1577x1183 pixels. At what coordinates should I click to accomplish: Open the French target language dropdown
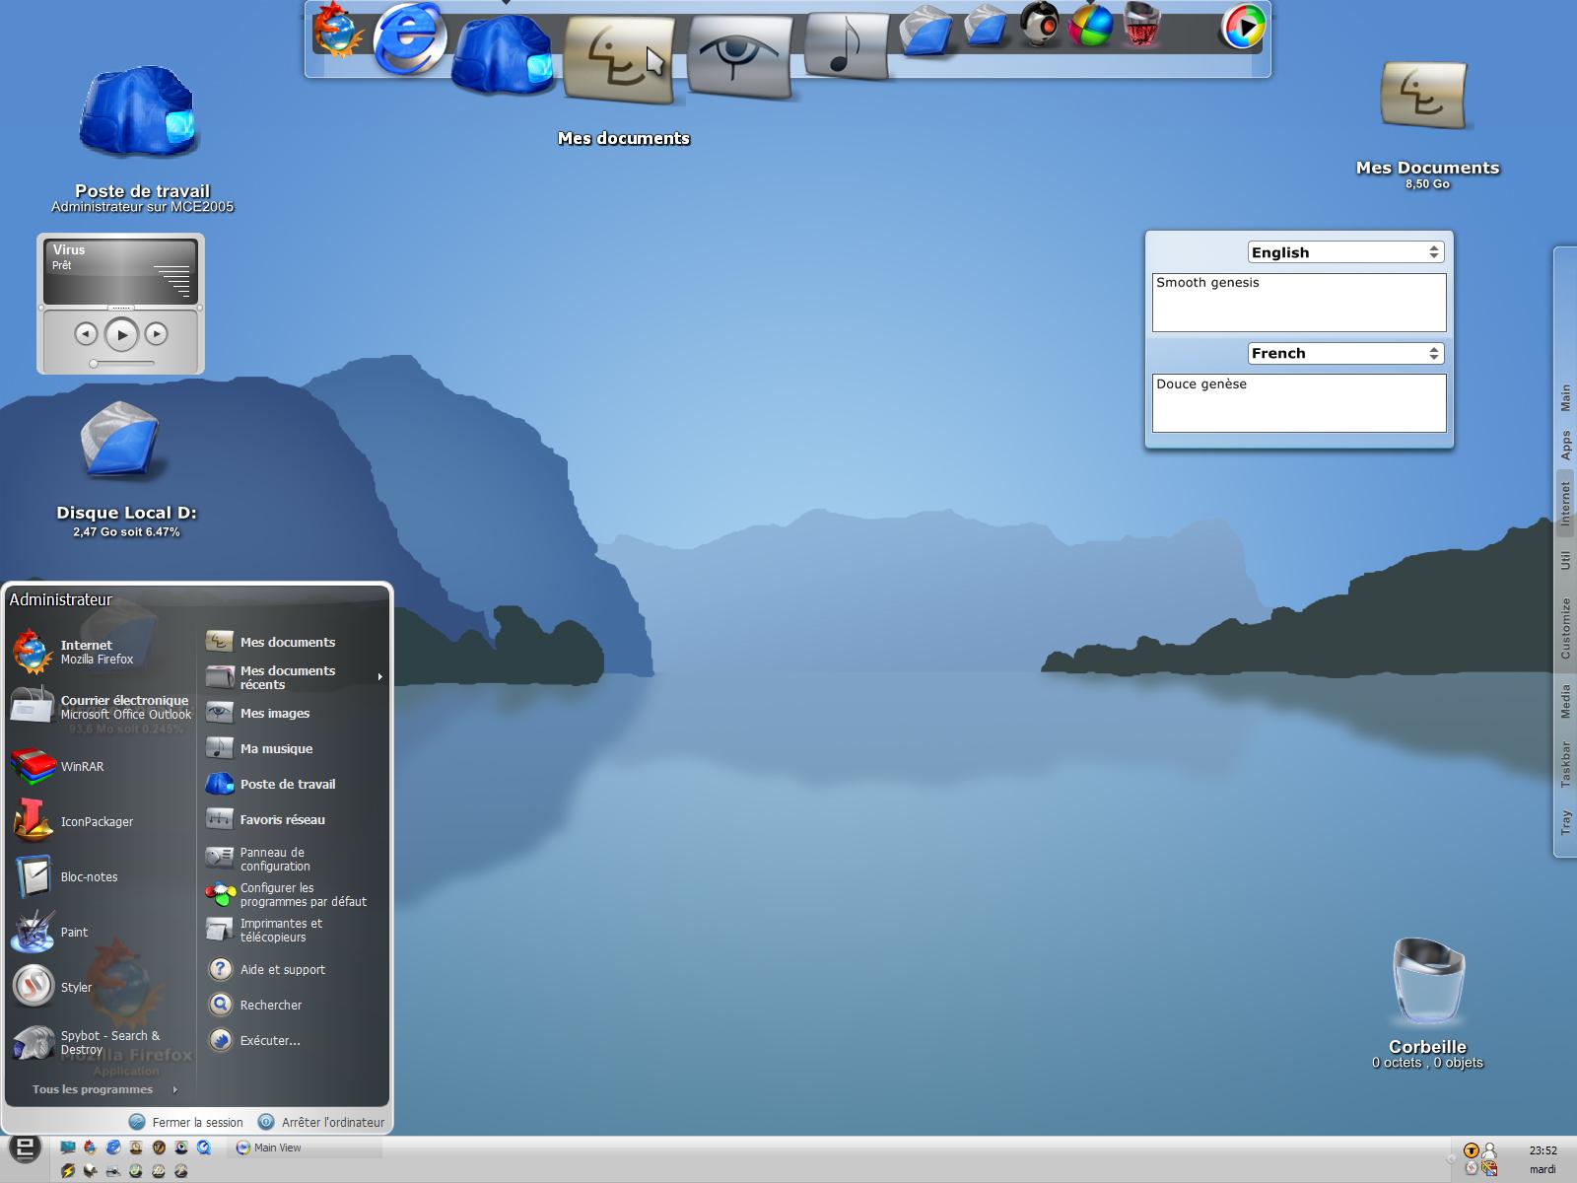pyautogui.click(x=1345, y=353)
